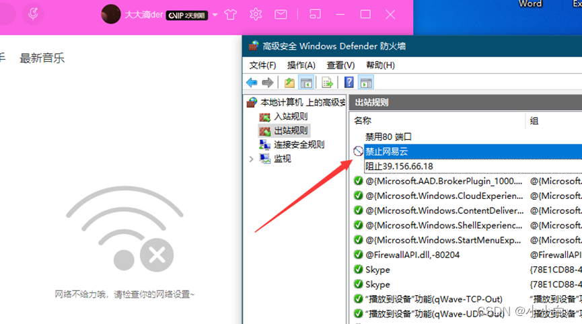The width and height of the screenshot is (582, 324).
Task: Open music player settings gear icon
Action: (256, 15)
